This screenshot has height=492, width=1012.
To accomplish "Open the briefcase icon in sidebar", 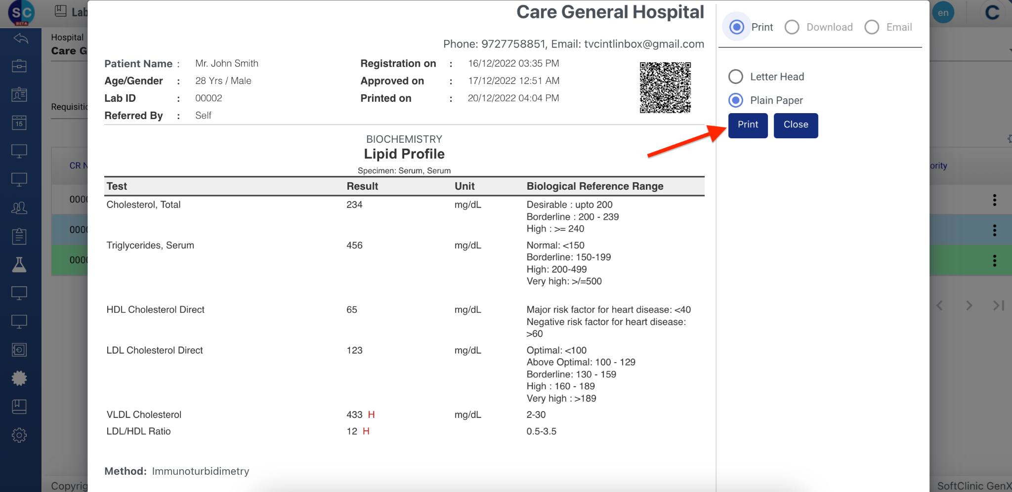I will point(19,66).
